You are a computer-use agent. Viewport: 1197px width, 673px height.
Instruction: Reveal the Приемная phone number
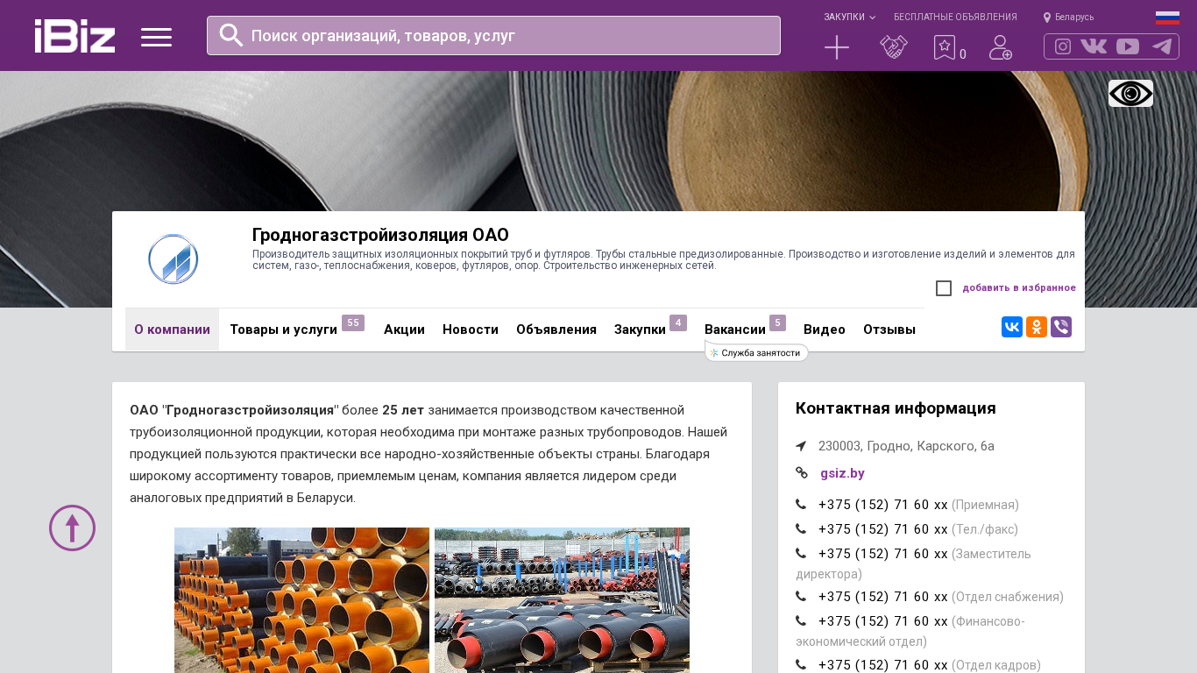click(883, 505)
